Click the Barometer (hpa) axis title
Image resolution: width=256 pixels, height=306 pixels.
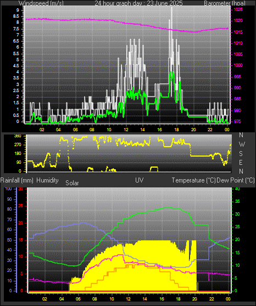pos(225,3)
